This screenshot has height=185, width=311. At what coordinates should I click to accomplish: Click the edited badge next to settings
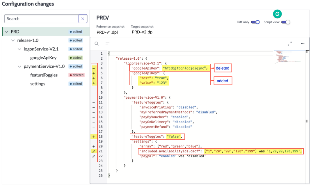coord(76,84)
